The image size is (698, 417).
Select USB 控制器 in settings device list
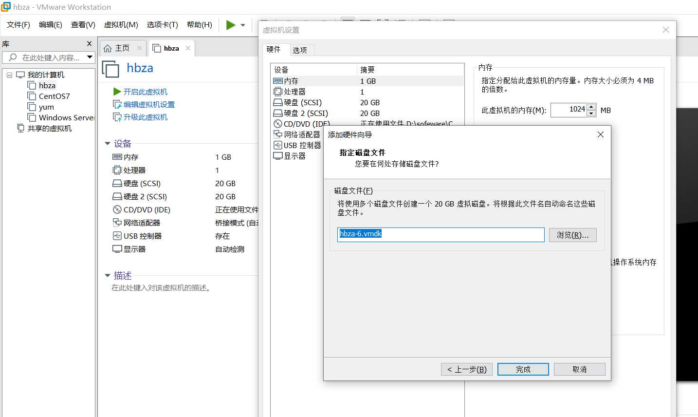[x=298, y=145]
